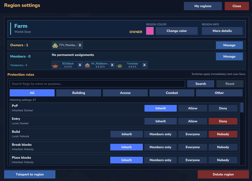Open My regions list
This screenshot has width=252, height=181.
(203, 6)
